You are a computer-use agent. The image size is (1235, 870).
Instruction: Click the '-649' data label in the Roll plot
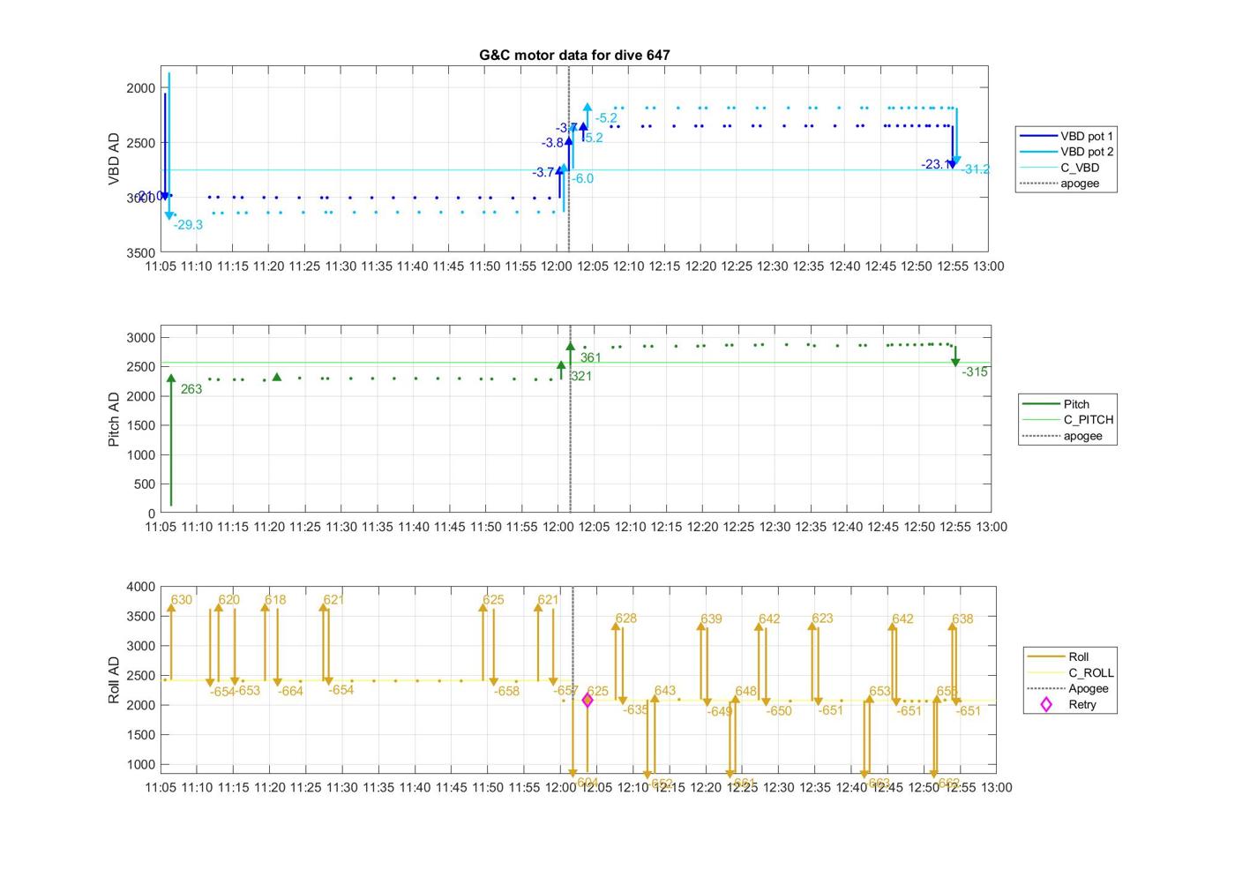click(720, 712)
